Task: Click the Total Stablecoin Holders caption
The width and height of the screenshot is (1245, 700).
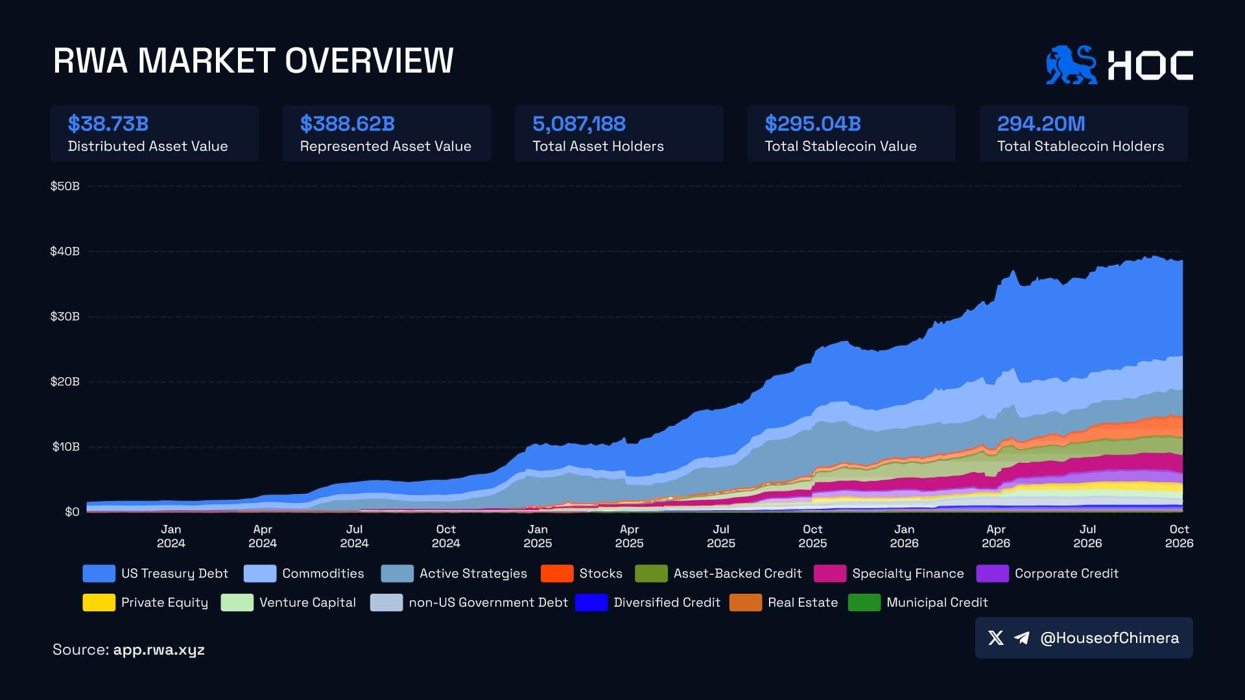Action: 1080,146
